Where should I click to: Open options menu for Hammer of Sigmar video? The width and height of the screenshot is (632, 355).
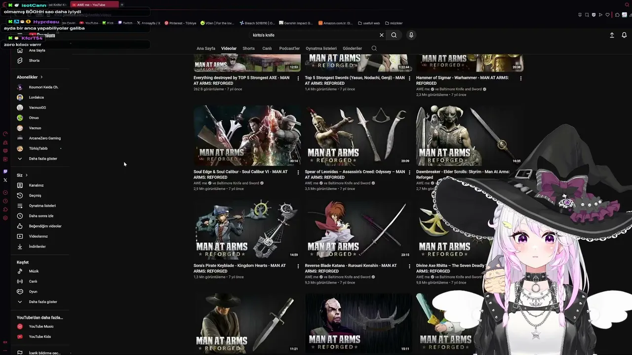click(520, 78)
